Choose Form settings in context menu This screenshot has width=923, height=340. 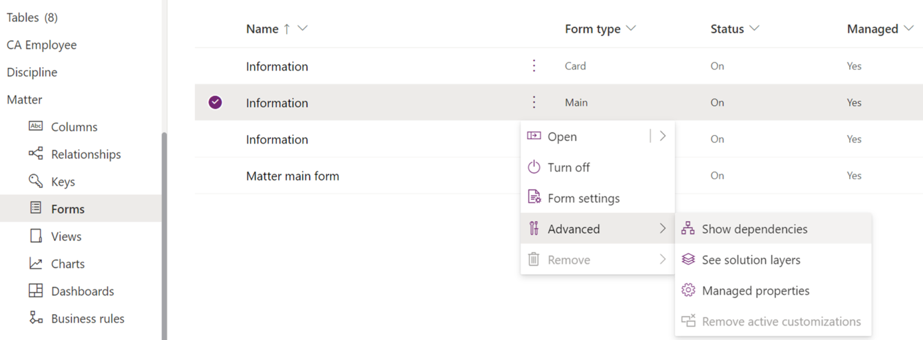coord(583,198)
